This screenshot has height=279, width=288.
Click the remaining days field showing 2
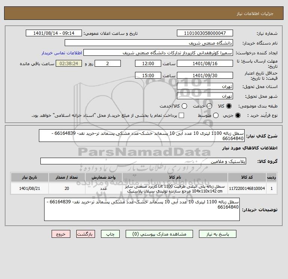(x=108, y=63)
